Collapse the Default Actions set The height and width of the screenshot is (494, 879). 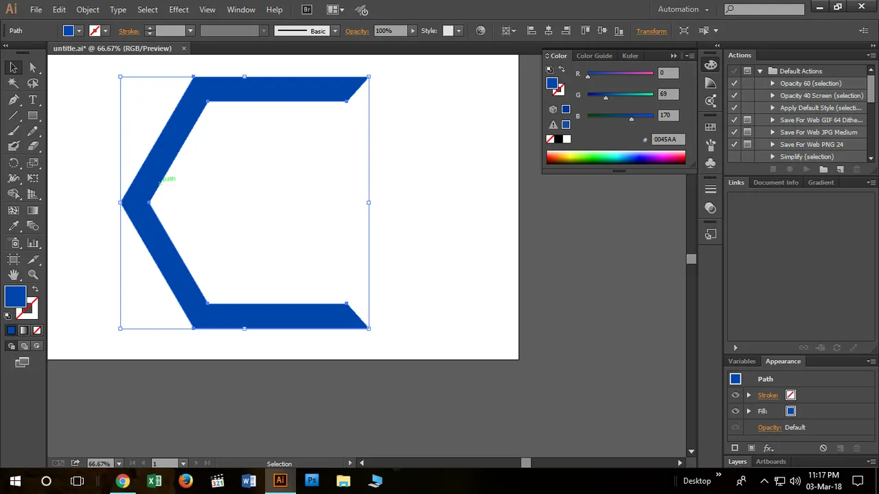[760, 71]
